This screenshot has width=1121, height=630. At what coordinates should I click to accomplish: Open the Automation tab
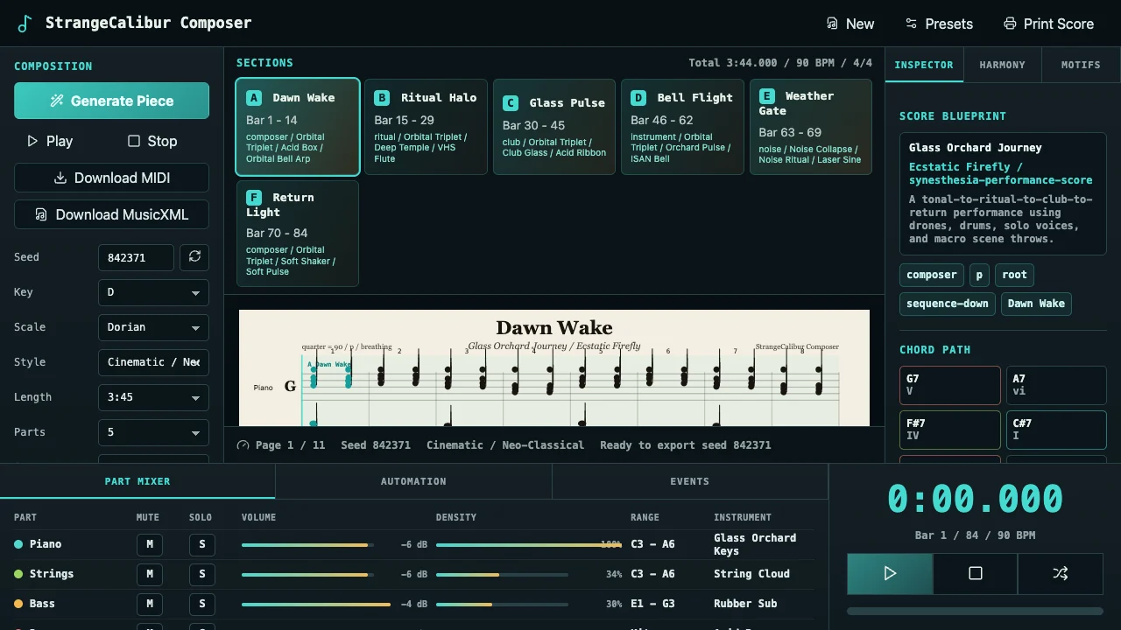pos(413,481)
